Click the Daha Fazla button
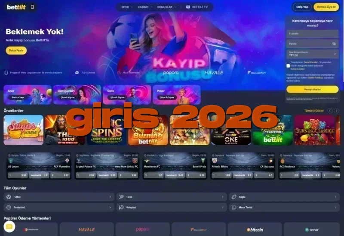 click(x=16, y=50)
